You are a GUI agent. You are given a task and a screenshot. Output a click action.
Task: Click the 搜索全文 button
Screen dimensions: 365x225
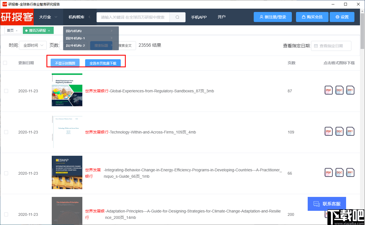[x=125, y=45]
